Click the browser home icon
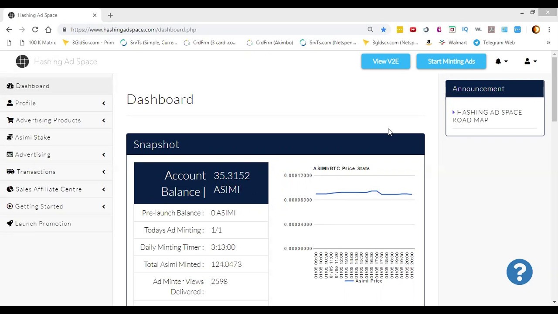The height and width of the screenshot is (314, 558). [x=48, y=30]
